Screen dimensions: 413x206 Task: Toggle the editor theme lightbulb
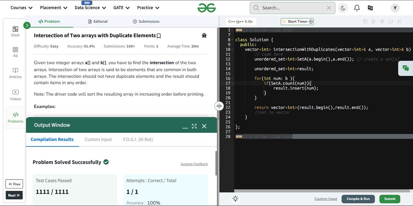coord(235,198)
